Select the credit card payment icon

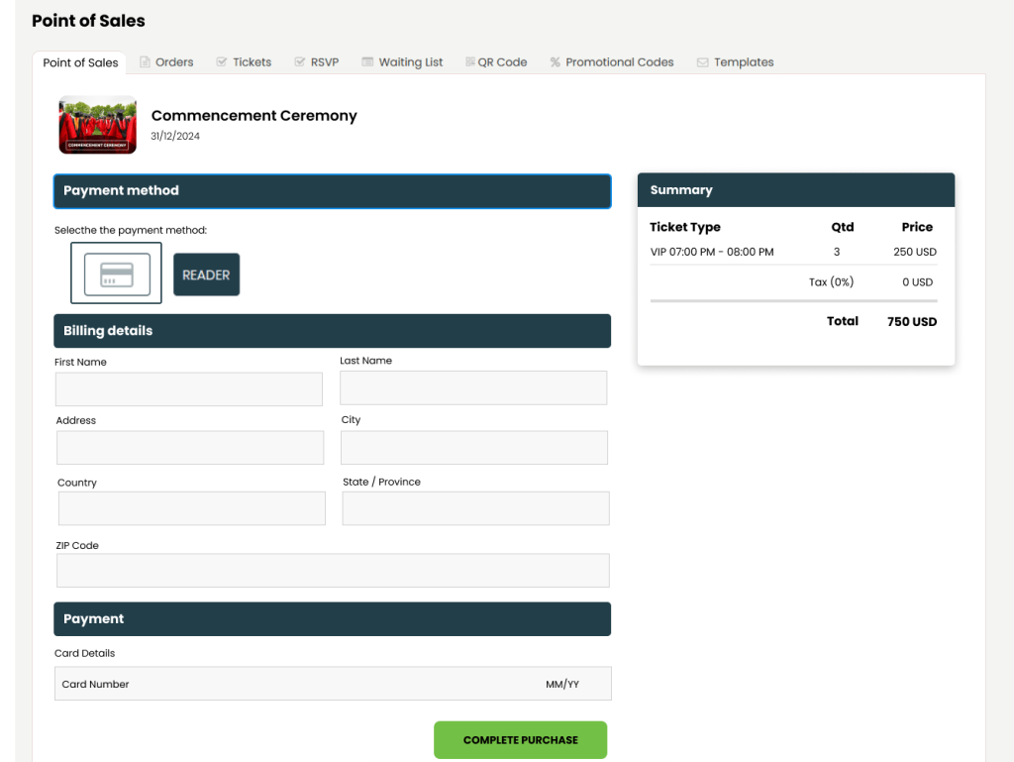(116, 273)
